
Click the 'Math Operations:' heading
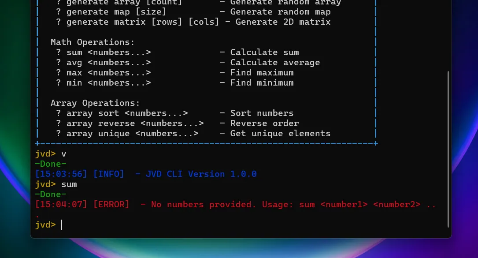(x=93, y=42)
